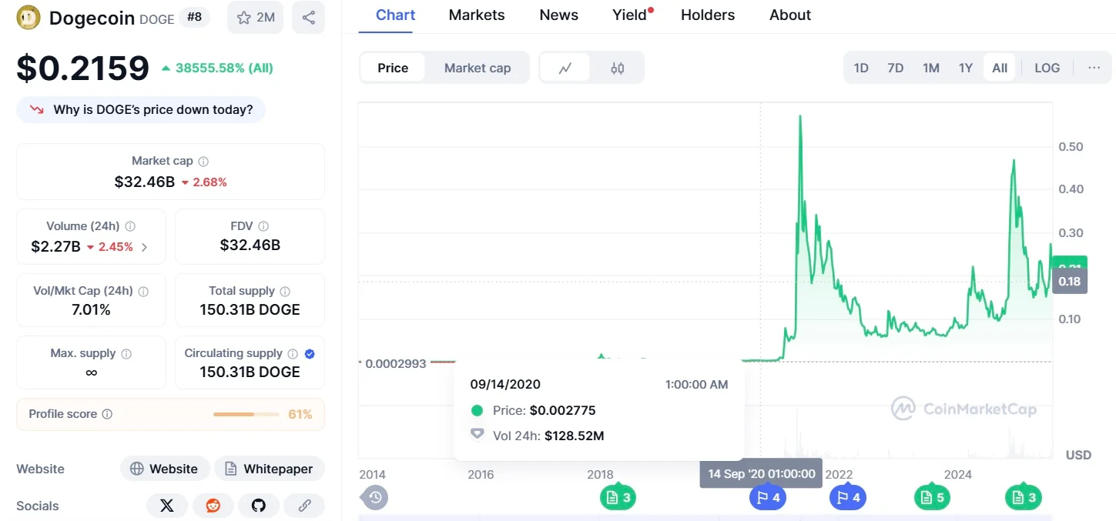Select the Market cap toggle option
Image resolution: width=1116 pixels, height=521 pixels.
tap(478, 68)
